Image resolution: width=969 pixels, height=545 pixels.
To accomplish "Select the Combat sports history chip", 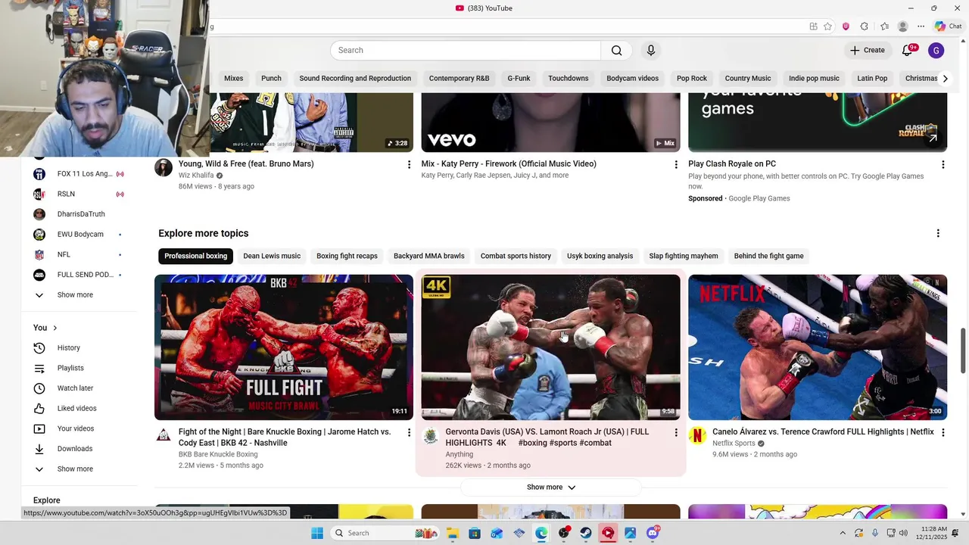I will coord(516,256).
